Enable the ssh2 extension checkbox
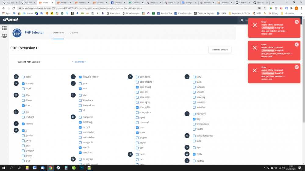This screenshot has height=171, width=305. click(x=194, y=77)
